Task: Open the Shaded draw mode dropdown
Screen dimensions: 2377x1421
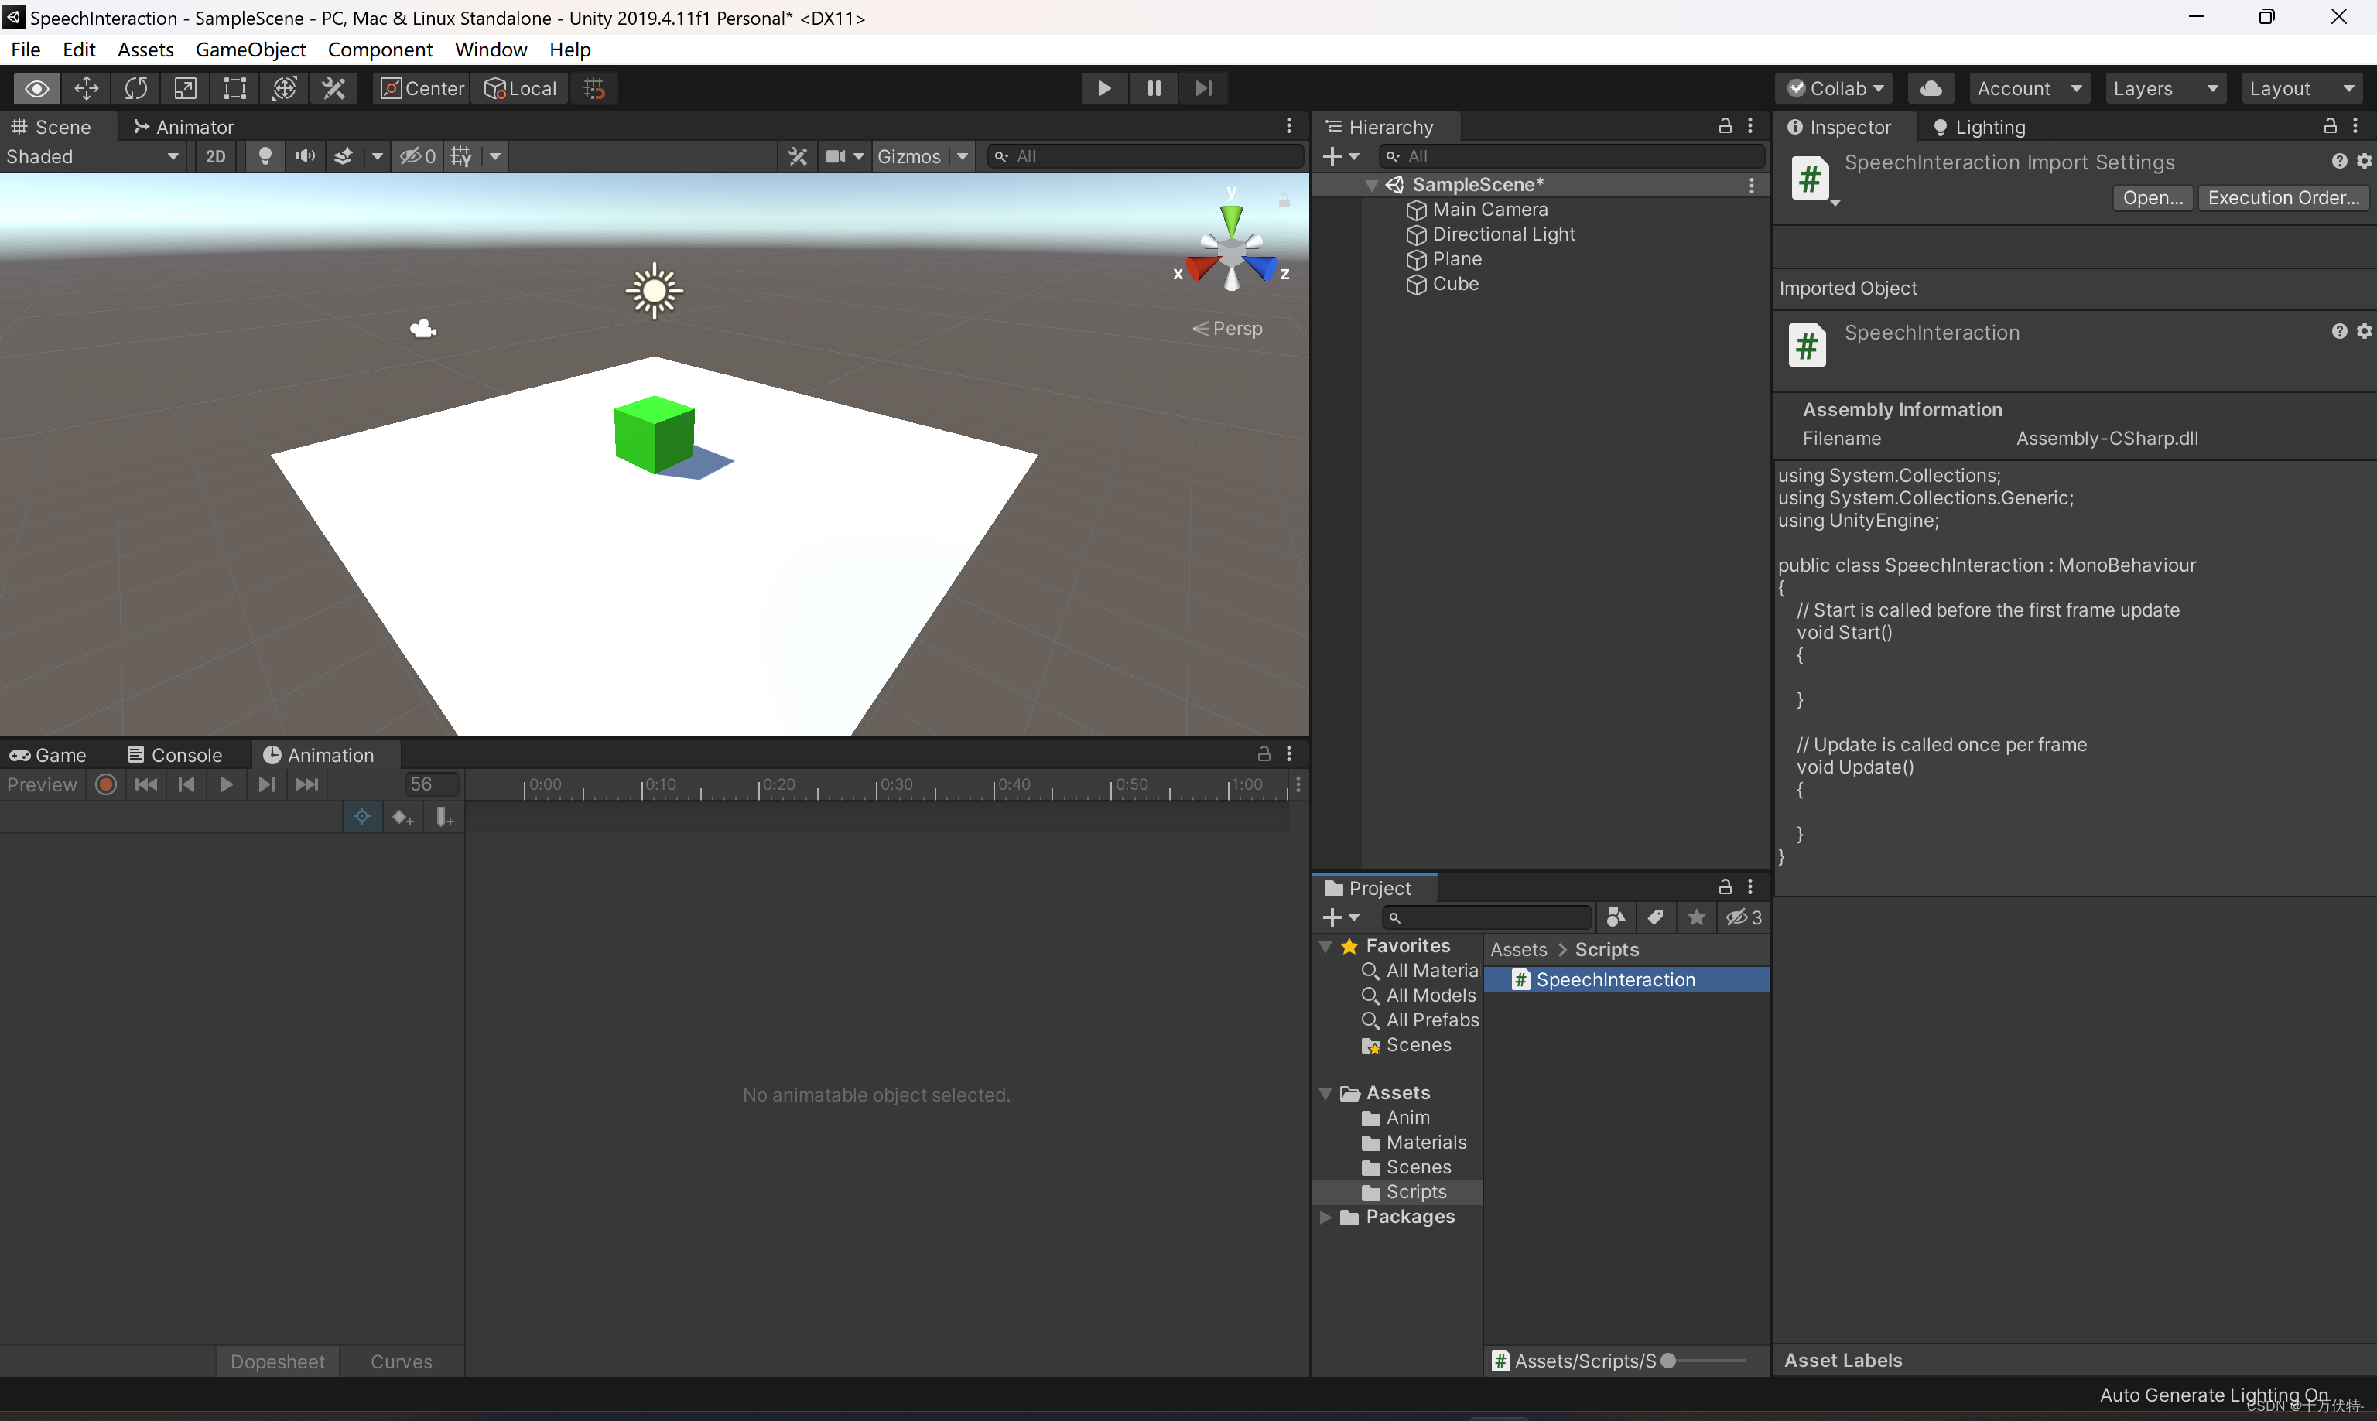Action: click(92, 156)
